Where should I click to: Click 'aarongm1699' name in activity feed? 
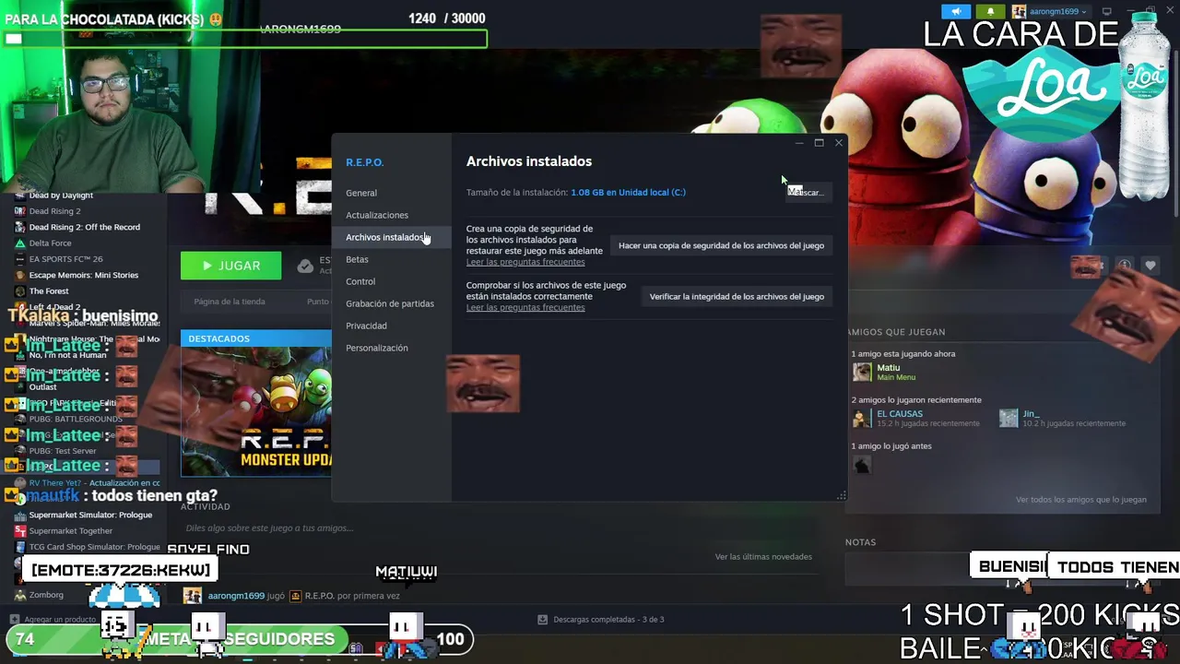(x=236, y=596)
